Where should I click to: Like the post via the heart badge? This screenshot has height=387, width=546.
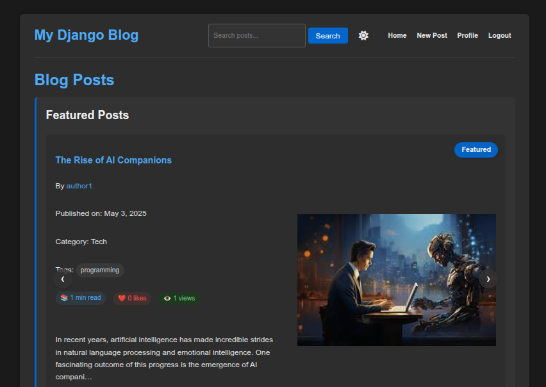pos(132,298)
